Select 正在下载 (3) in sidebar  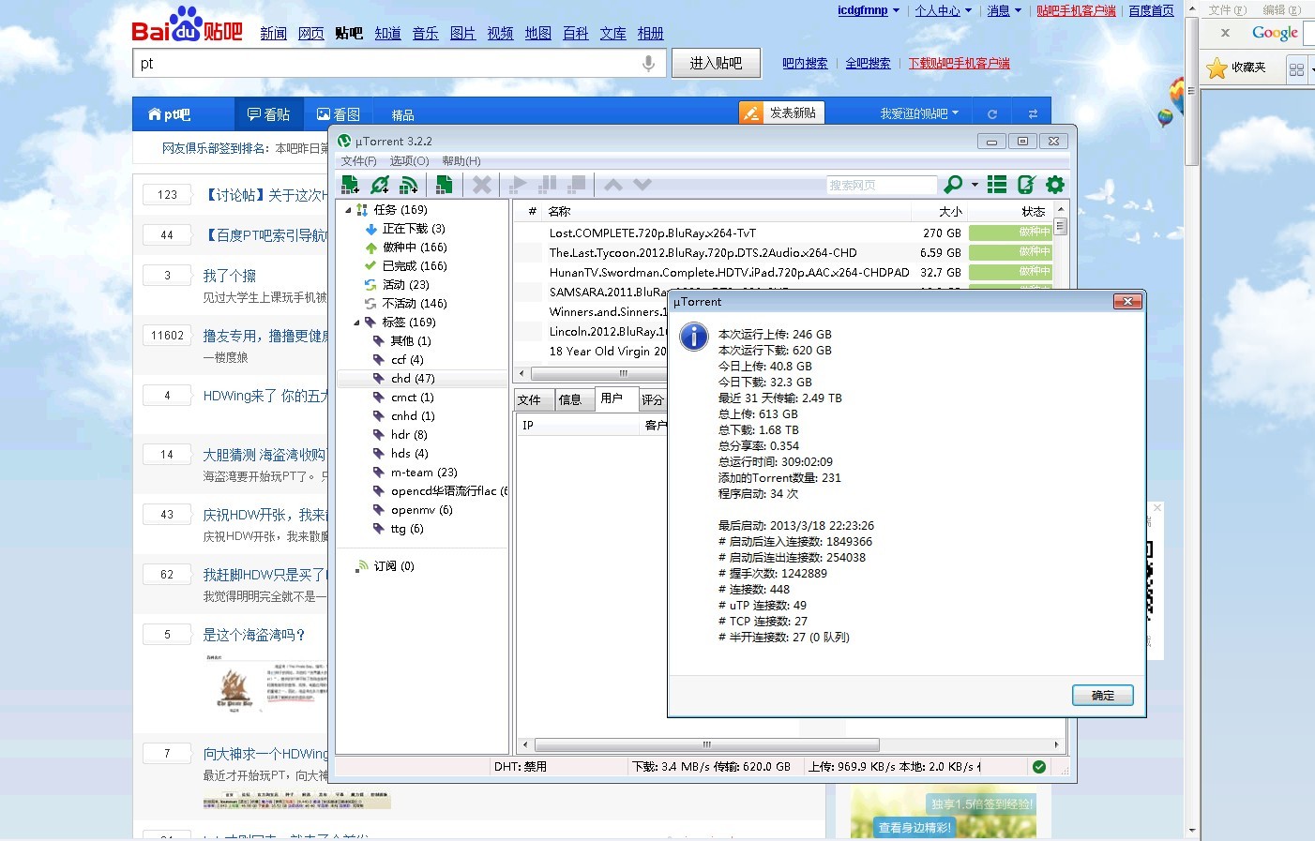(x=414, y=229)
